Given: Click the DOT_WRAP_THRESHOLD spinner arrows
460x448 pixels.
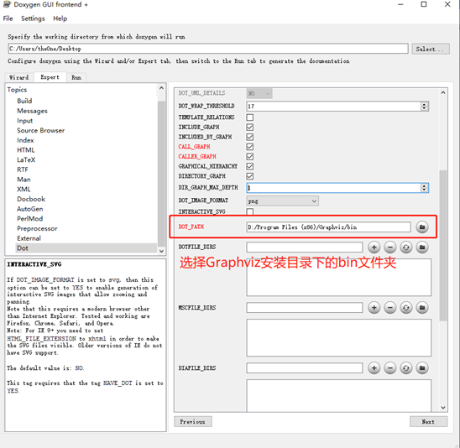Looking at the screenshot, I should point(424,107).
